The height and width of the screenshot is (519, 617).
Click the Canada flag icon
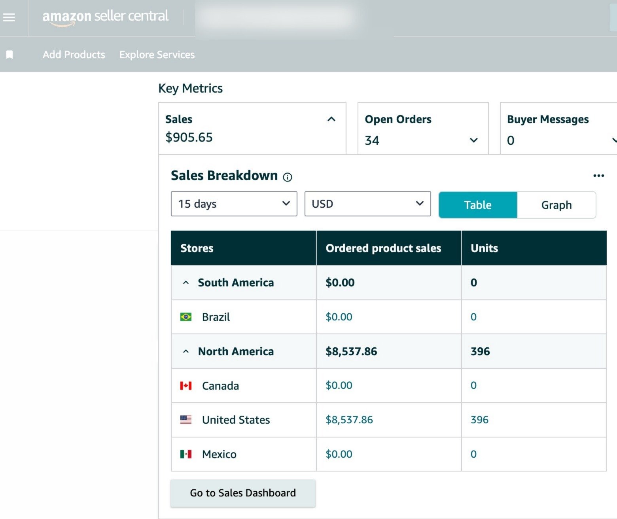pyautogui.click(x=186, y=386)
